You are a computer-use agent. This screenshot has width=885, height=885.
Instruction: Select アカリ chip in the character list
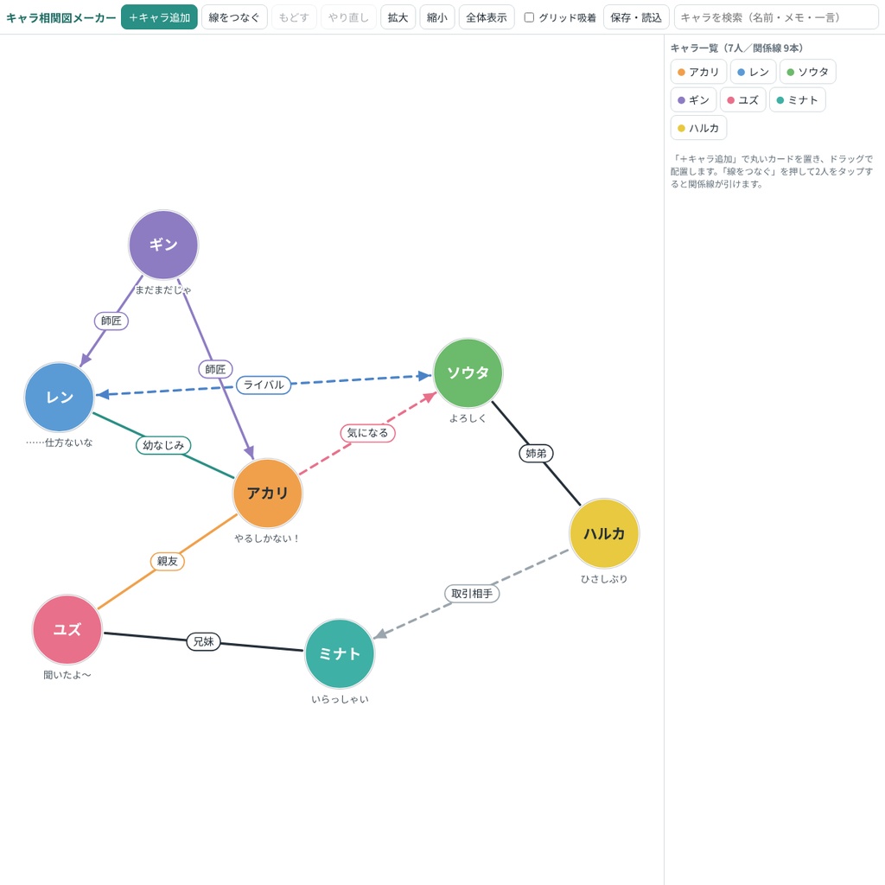[x=698, y=72]
